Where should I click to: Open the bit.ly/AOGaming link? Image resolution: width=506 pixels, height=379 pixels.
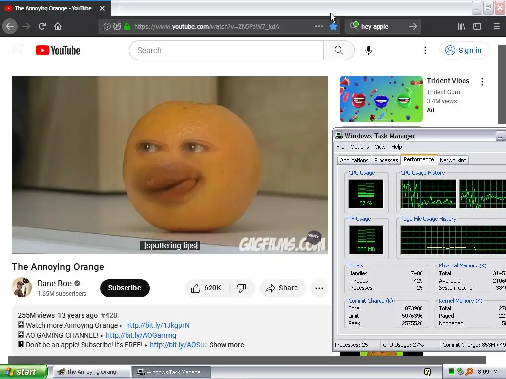(141, 335)
